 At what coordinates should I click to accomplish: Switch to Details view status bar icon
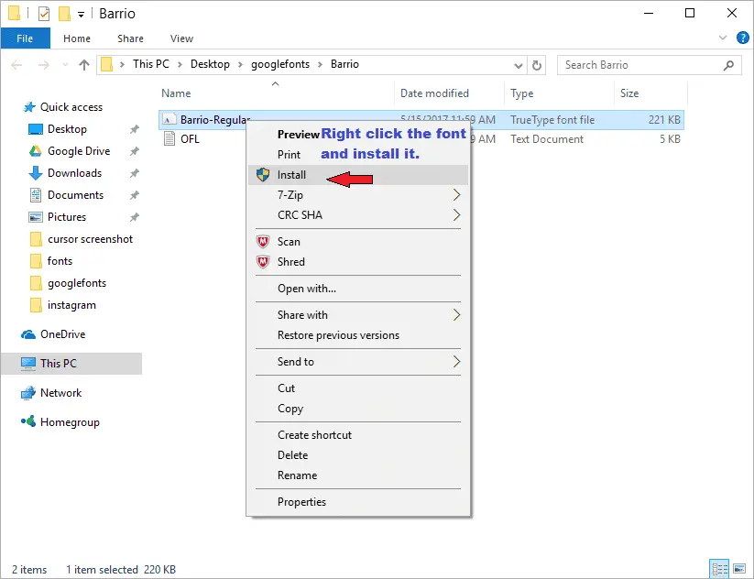click(719, 570)
